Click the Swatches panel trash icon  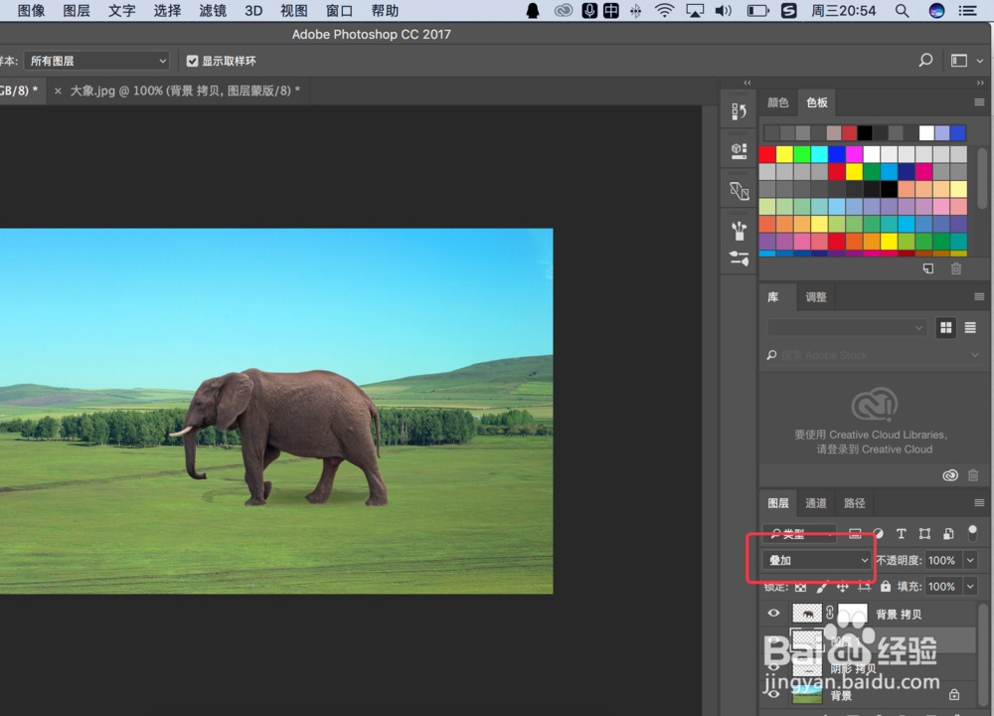click(x=956, y=268)
